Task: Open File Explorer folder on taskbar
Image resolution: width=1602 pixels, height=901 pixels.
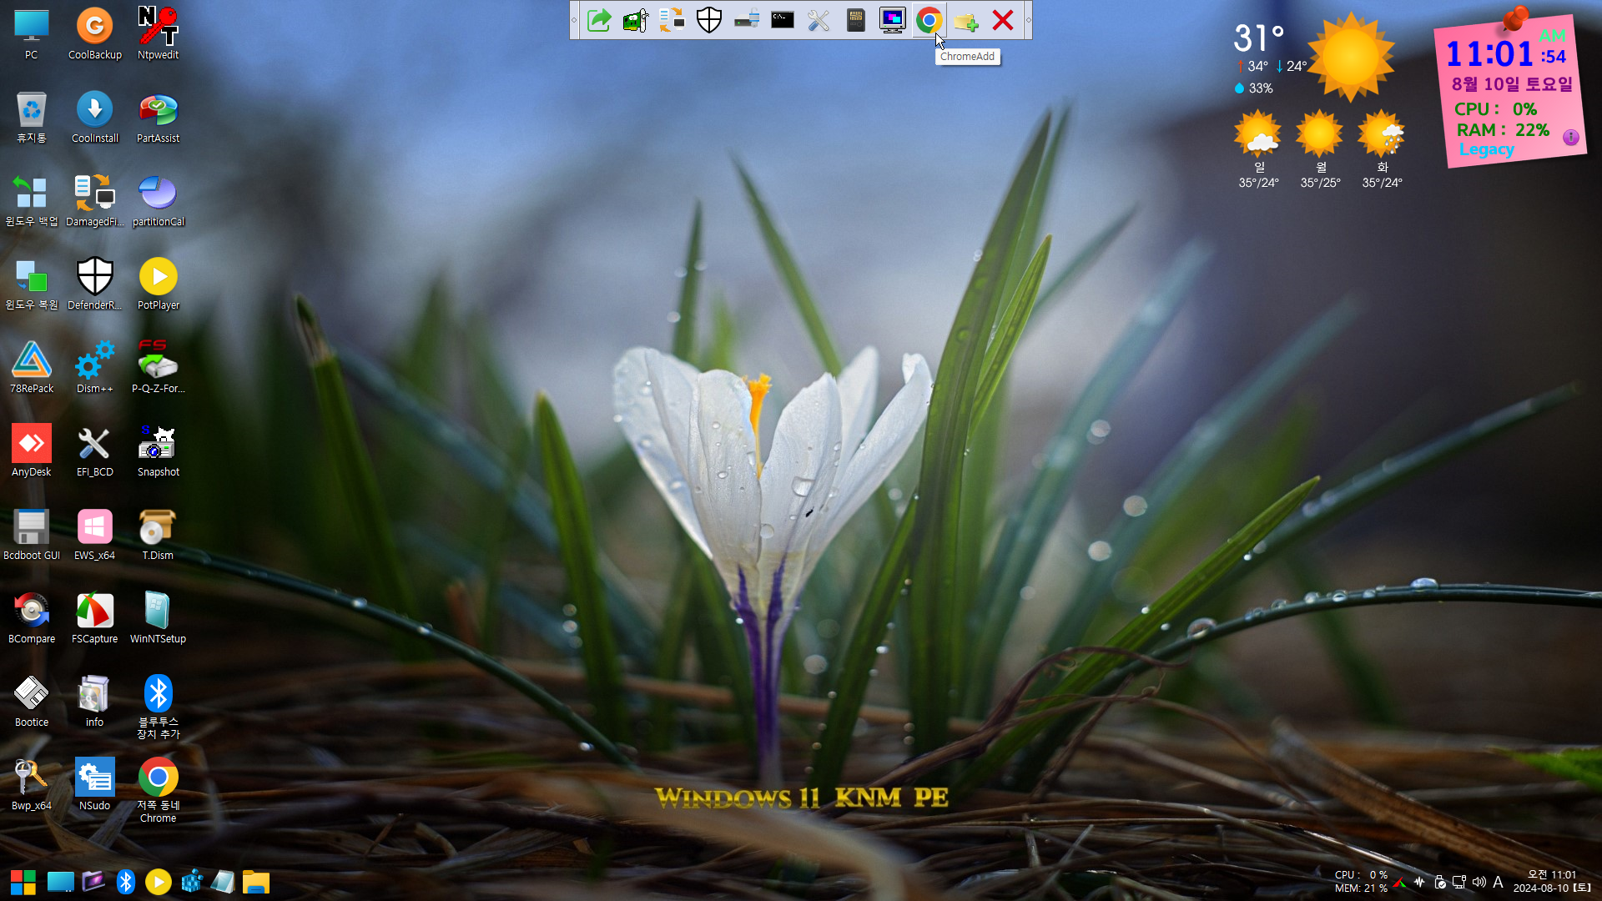Action: pos(256,882)
